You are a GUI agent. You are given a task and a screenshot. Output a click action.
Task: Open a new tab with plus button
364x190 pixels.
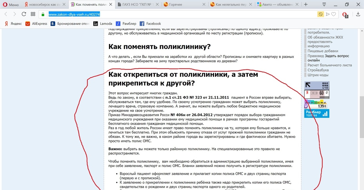pyautogui.click(x=306, y=5)
